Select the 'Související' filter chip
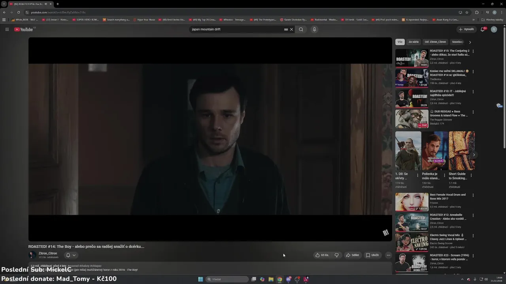Screen dimensions: 506x284 pos(458,42)
